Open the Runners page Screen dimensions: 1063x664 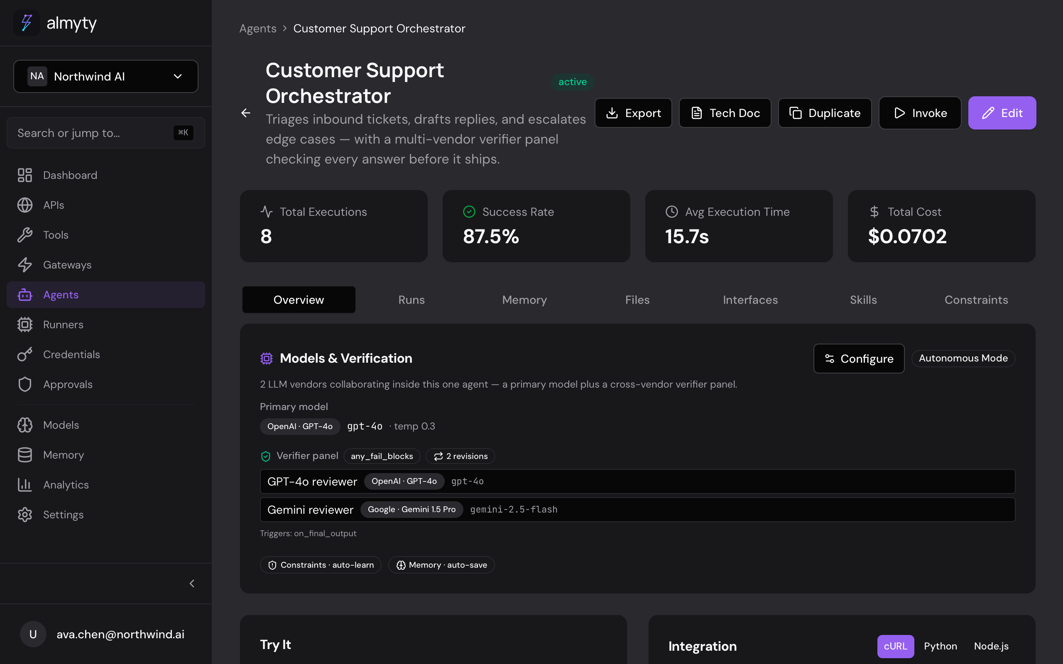106,325
